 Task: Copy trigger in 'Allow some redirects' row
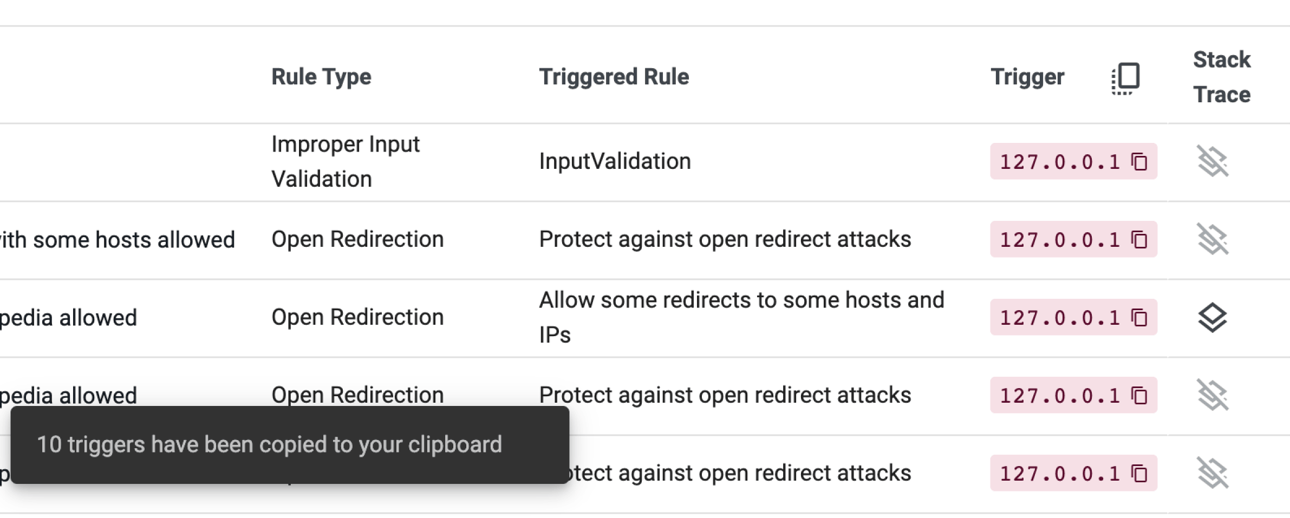[x=1139, y=317]
